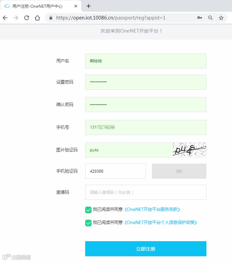Click the 欢迎来到OneNET开放平台 banner text
Image resolution: width=232 pixels, height=262 pixels.
point(131,31)
